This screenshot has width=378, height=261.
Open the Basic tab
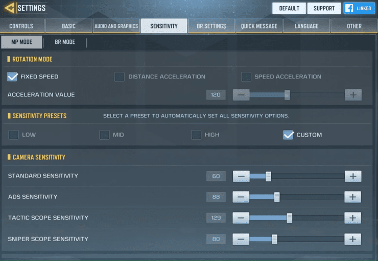(x=69, y=26)
